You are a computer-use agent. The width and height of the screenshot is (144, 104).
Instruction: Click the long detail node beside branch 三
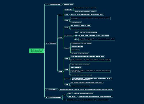point(86,90)
